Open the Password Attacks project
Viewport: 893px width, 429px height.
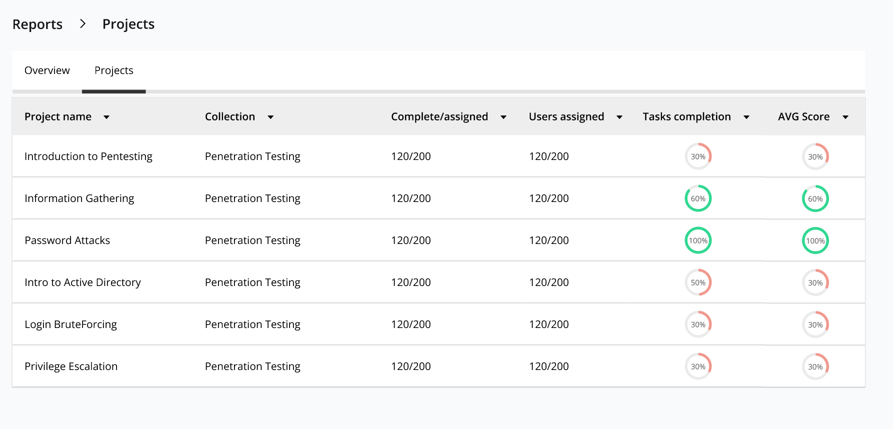(x=67, y=240)
